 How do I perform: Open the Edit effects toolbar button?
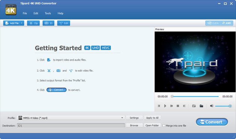[64, 23]
